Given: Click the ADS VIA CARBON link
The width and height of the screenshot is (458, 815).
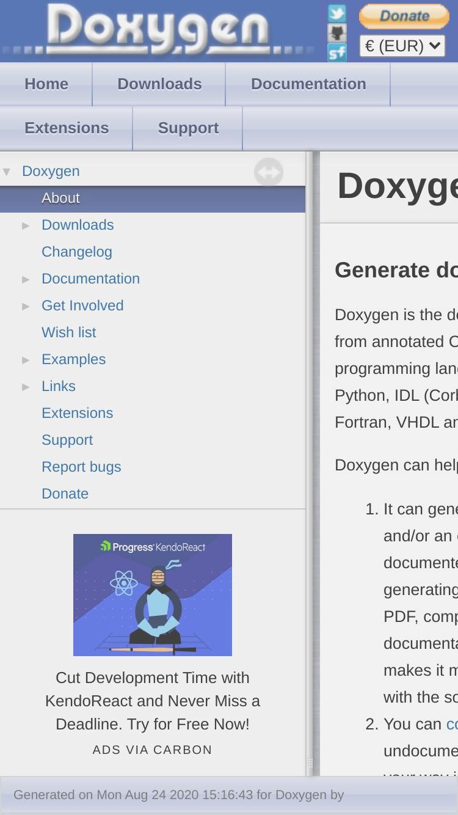Looking at the screenshot, I should [153, 750].
